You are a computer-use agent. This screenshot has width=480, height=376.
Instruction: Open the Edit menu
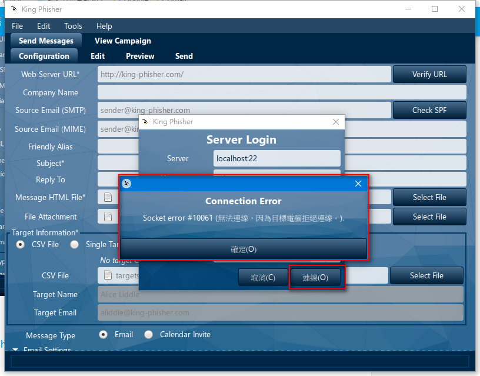point(44,26)
